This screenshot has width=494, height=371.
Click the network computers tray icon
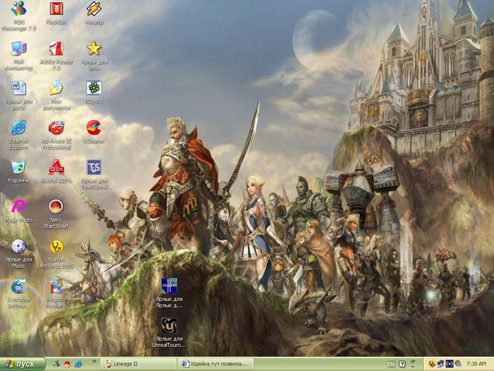coord(440,364)
